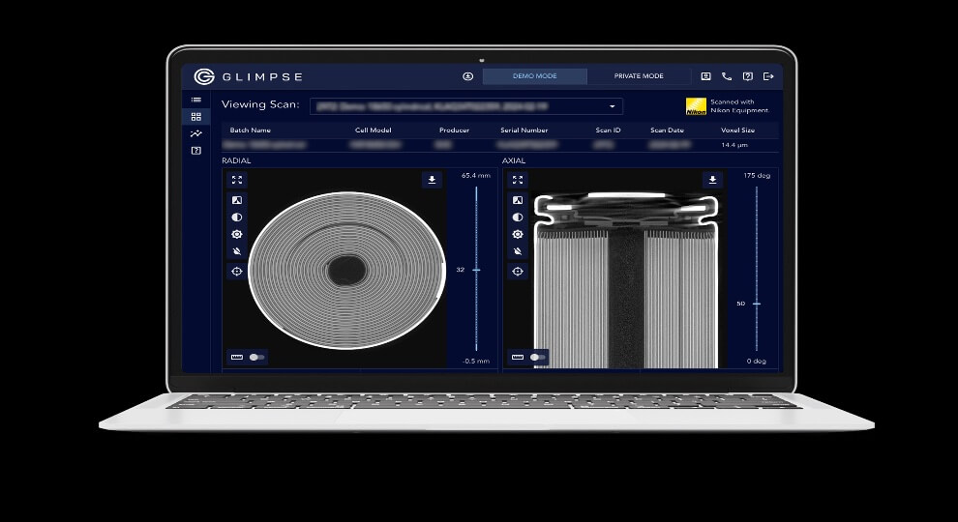Screen dimensions: 958x522
Task: Click the phone contact icon
Action: [x=727, y=76]
